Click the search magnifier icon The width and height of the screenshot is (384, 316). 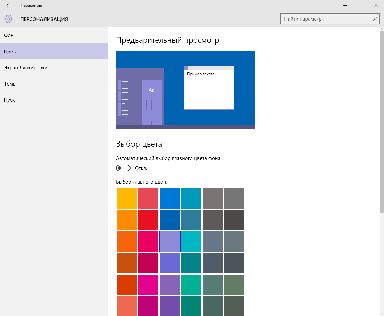tap(375, 19)
